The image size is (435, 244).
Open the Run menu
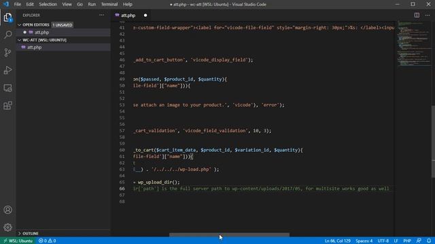[92, 4]
